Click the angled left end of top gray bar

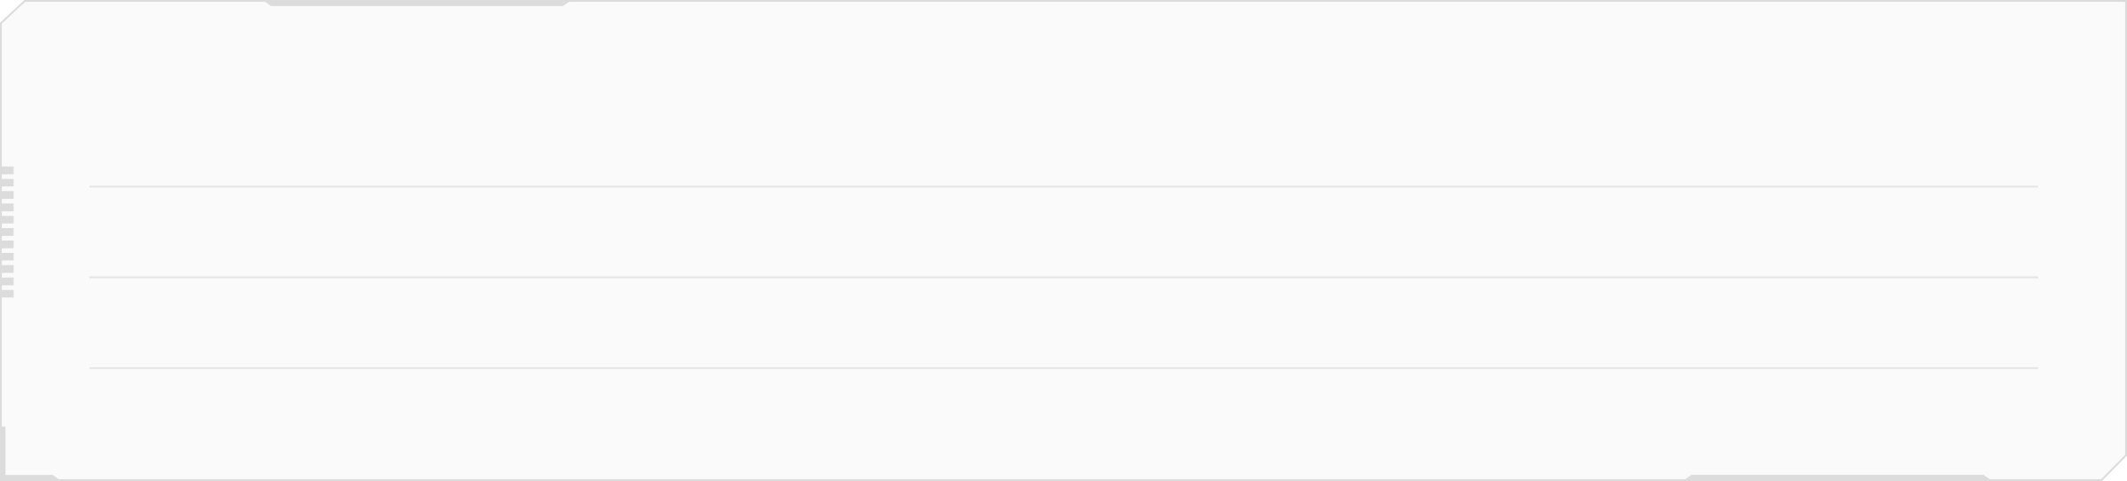[x=267, y=4]
